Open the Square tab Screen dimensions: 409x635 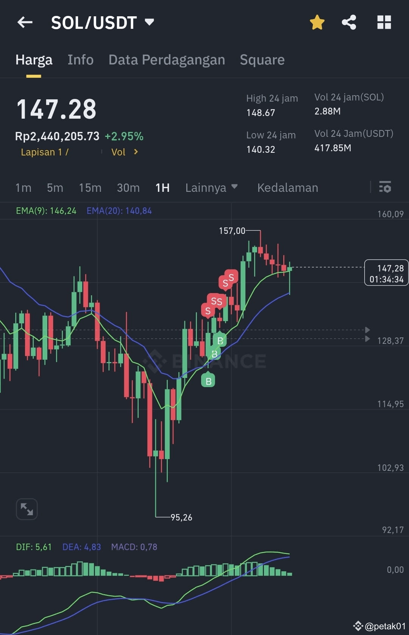262,60
